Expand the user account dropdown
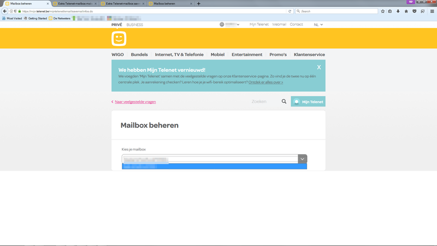Viewport: 437px width, 246px height. [x=229, y=25]
